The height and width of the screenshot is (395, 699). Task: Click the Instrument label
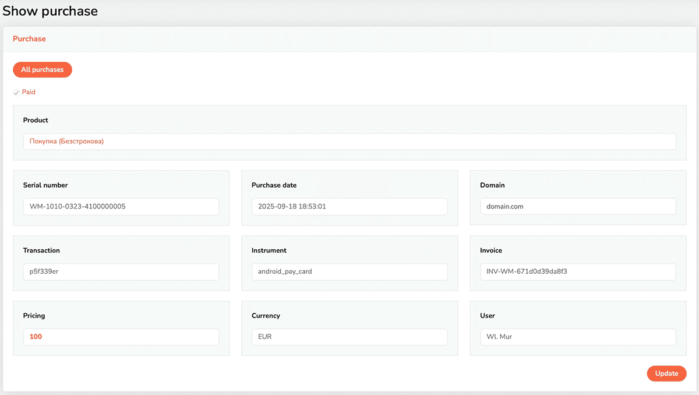click(269, 251)
